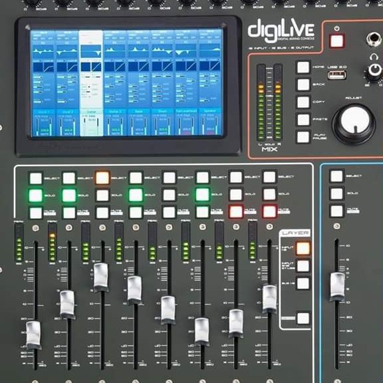
Task: Tap the COPY button
Action: point(303,102)
